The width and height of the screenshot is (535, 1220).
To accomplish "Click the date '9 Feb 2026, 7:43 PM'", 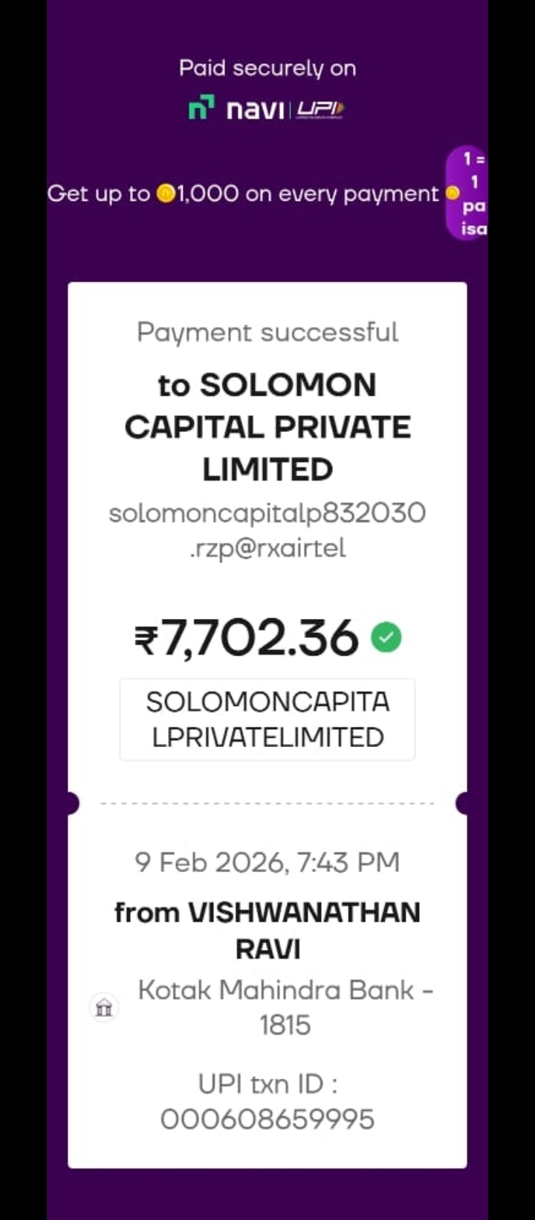I will (x=267, y=862).
